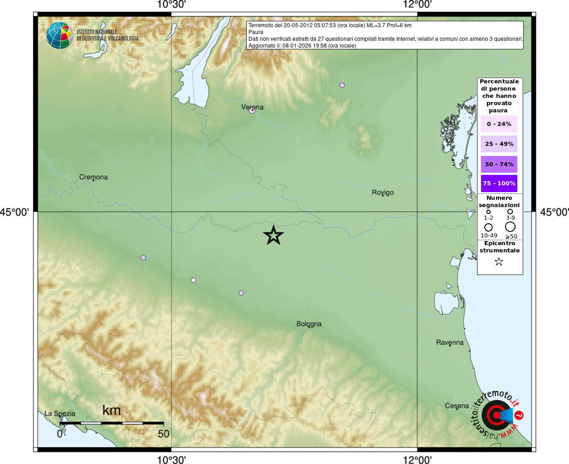This screenshot has width=569, height=464.
Task: Click the La Spezia city label
Action: pyautogui.click(x=60, y=414)
